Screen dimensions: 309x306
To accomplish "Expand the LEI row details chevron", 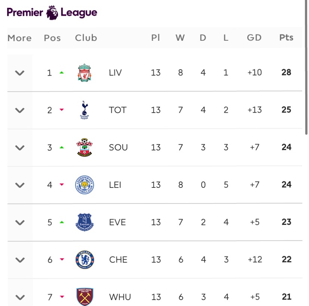I will [20, 185].
